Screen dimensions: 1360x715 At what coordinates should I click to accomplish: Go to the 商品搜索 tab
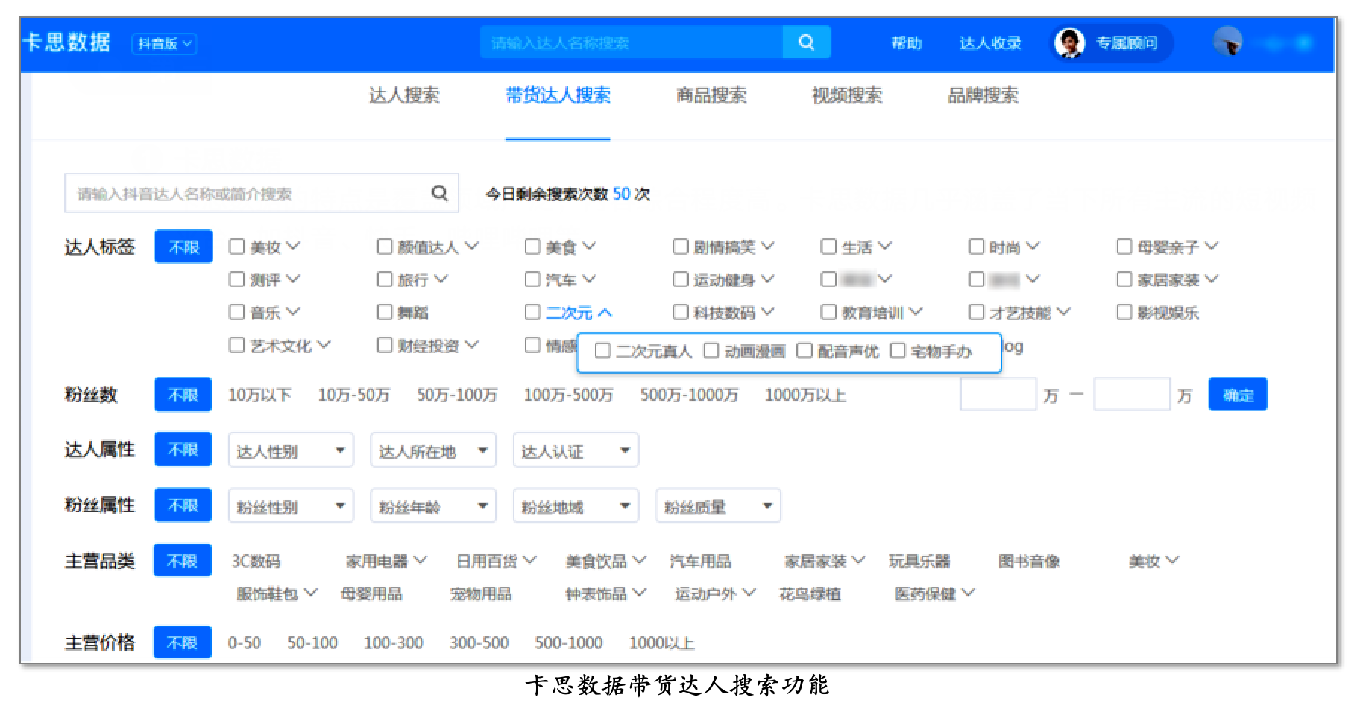click(x=711, y=95)
